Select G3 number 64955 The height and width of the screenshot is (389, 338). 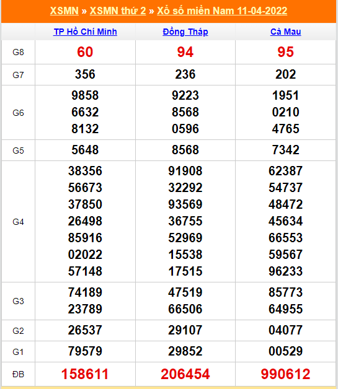286,309
